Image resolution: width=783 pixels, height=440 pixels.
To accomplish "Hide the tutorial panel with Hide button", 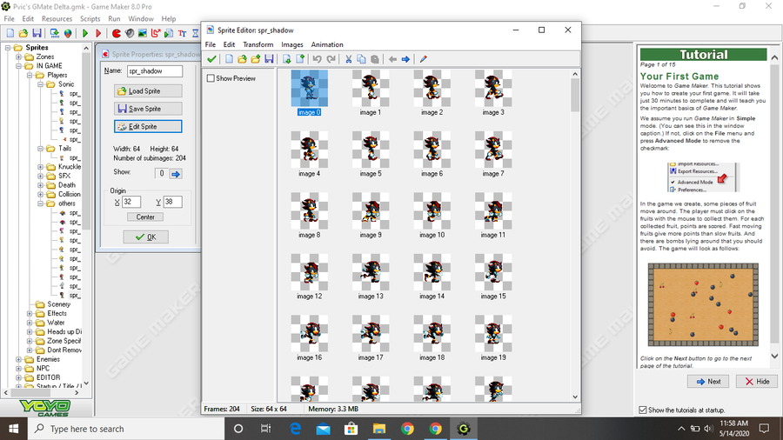I will point(757,382).
